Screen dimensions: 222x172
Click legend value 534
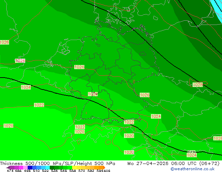tap(54, 171)
